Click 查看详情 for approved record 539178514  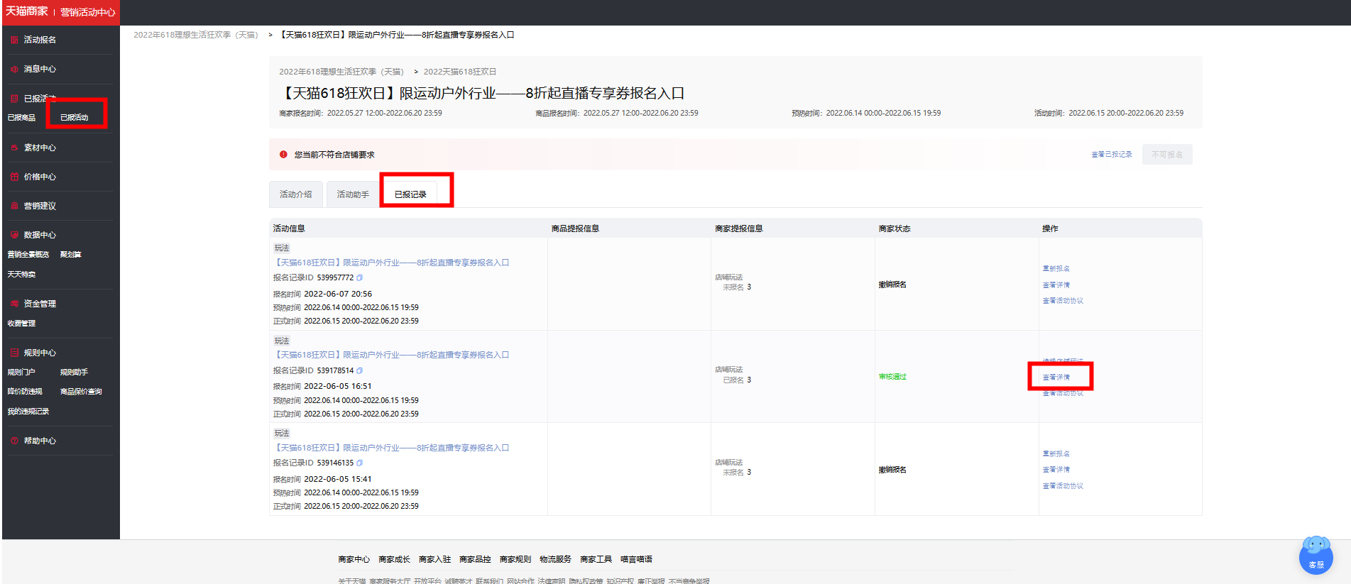pos(1056,378)
